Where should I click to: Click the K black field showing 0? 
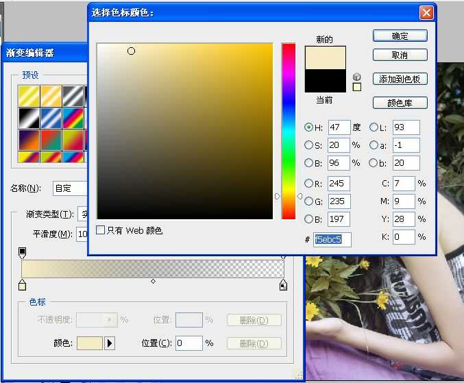404,237
